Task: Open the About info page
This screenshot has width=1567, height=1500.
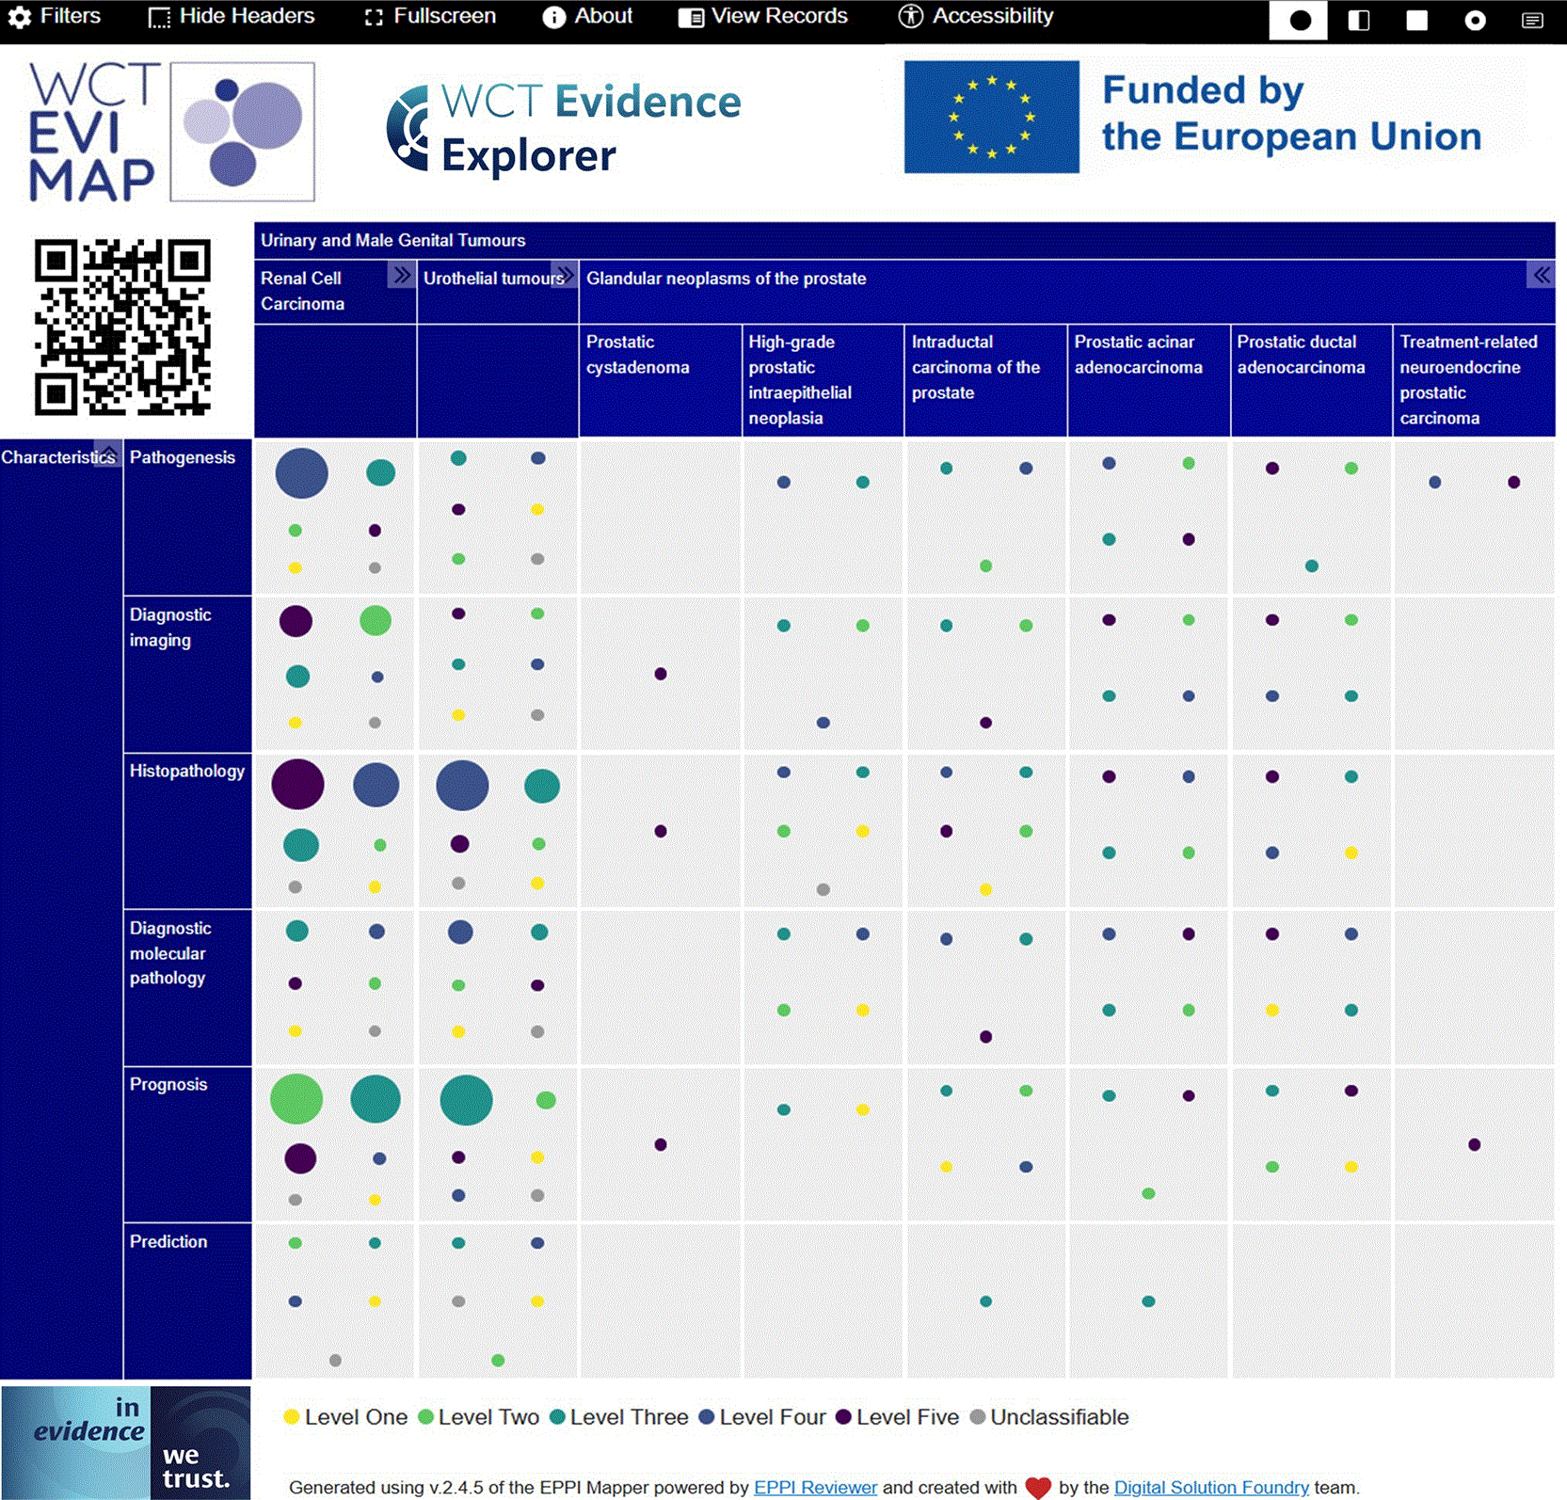Action: [587, 17]
